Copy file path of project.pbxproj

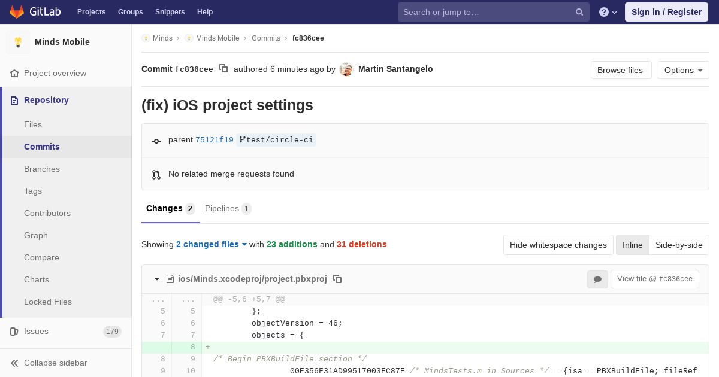[x=337, y=279]
